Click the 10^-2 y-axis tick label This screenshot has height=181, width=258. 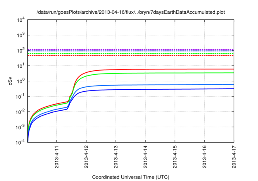tap(21, 112)
